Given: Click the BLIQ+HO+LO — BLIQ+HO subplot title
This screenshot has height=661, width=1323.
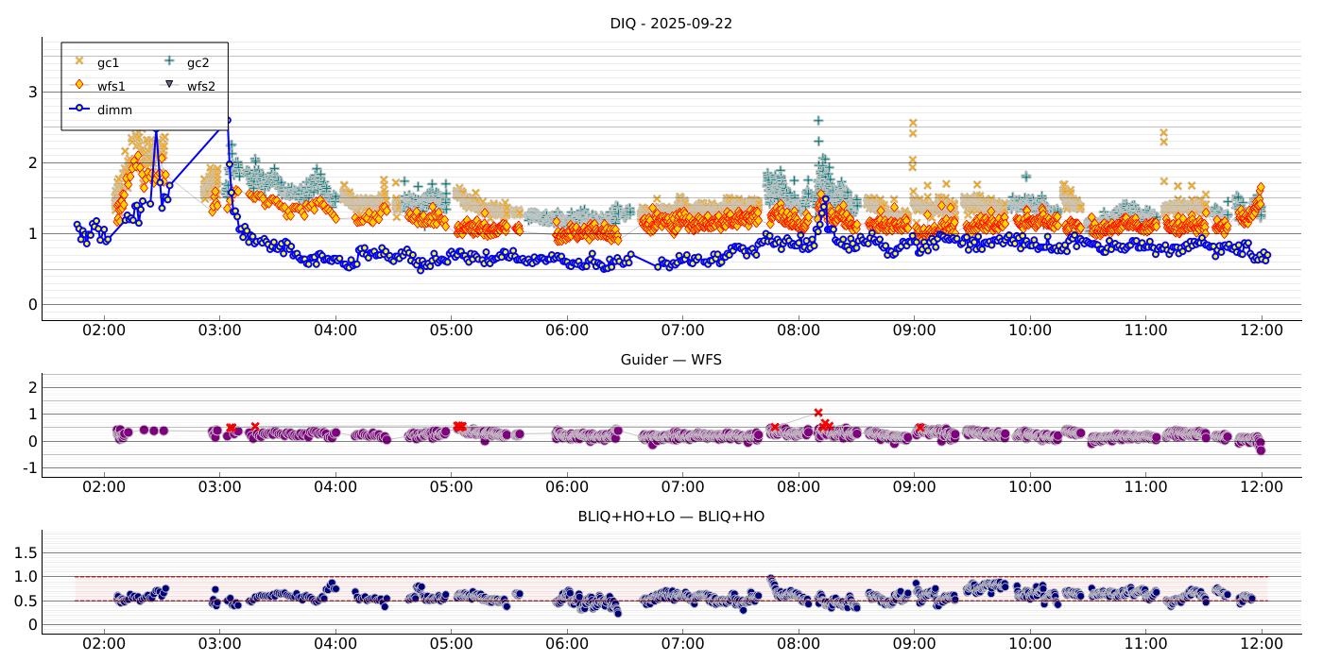Looking at the screenshot, I should (x=671, y=517).
